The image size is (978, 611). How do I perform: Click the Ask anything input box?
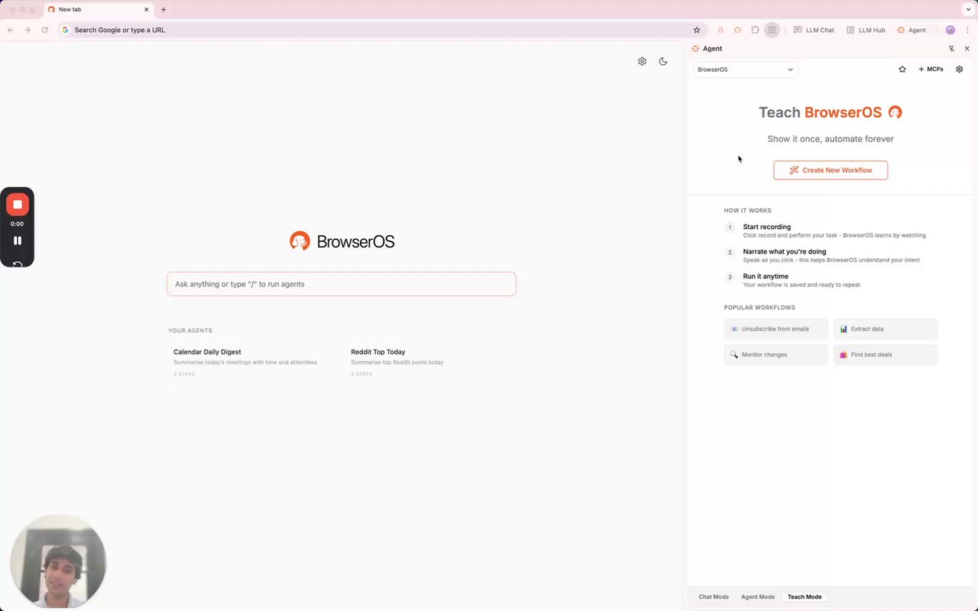[x=342, y=284]
